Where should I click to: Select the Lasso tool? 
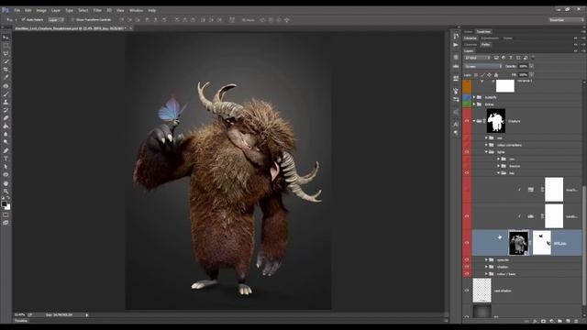[6, 53]
